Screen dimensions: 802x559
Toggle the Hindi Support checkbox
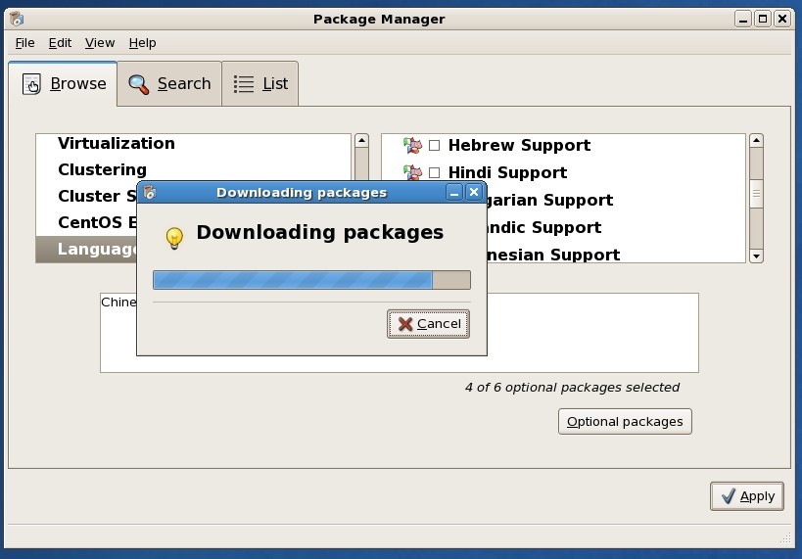point(434,173)
